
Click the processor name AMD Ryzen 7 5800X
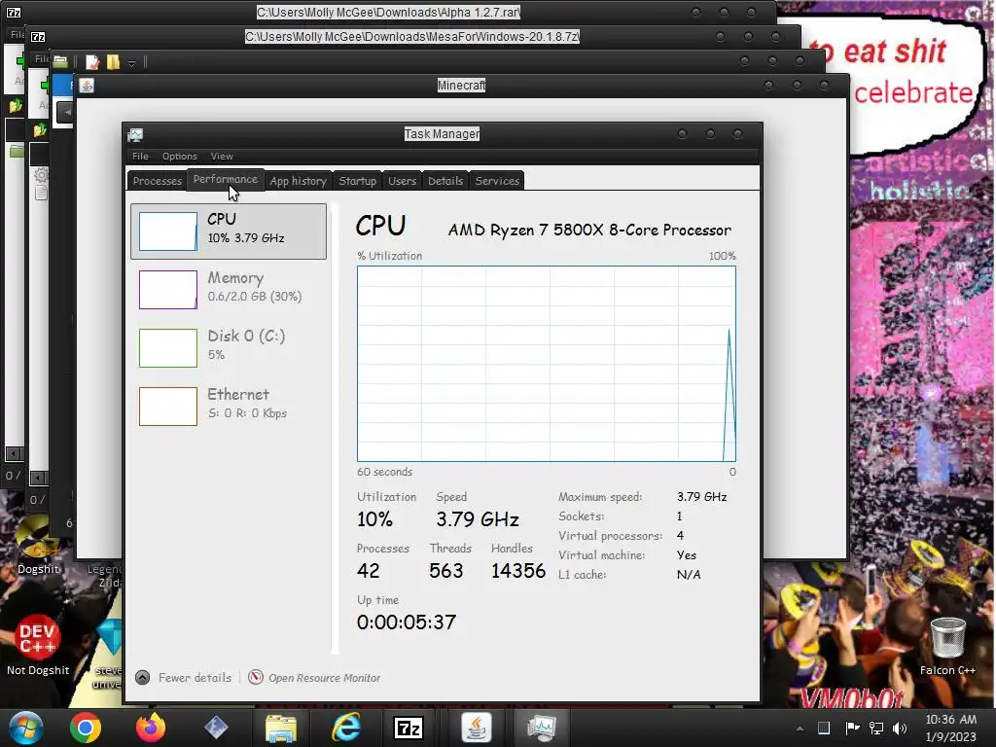click(x=589, y=230)
